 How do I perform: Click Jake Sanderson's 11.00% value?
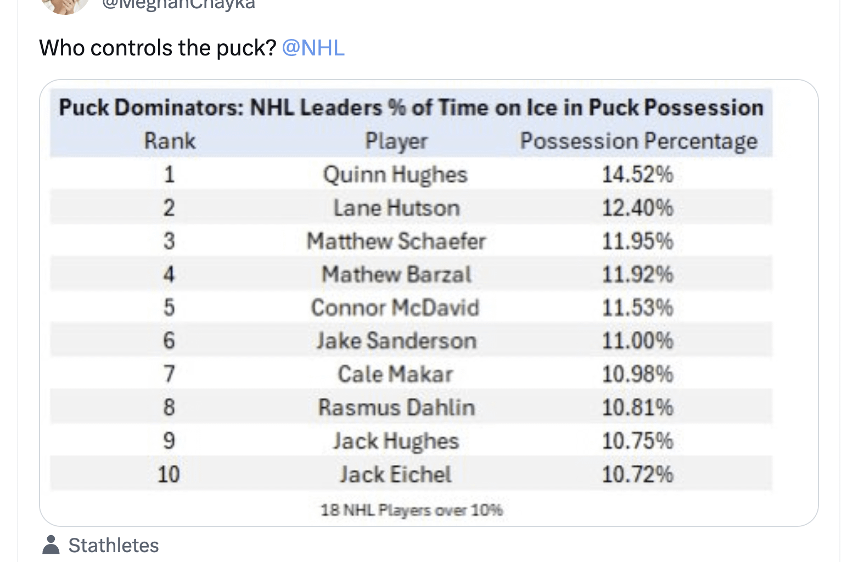coord(637,341)
